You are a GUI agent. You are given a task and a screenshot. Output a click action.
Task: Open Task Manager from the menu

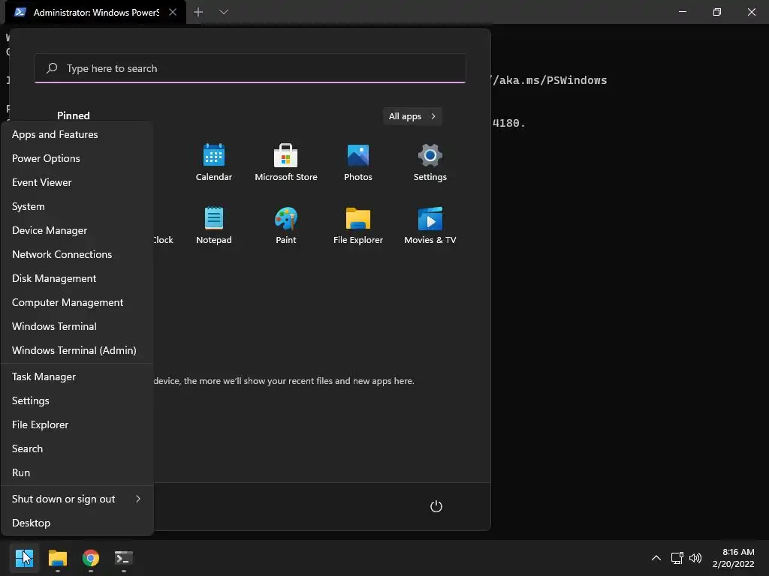pos(77,376)
